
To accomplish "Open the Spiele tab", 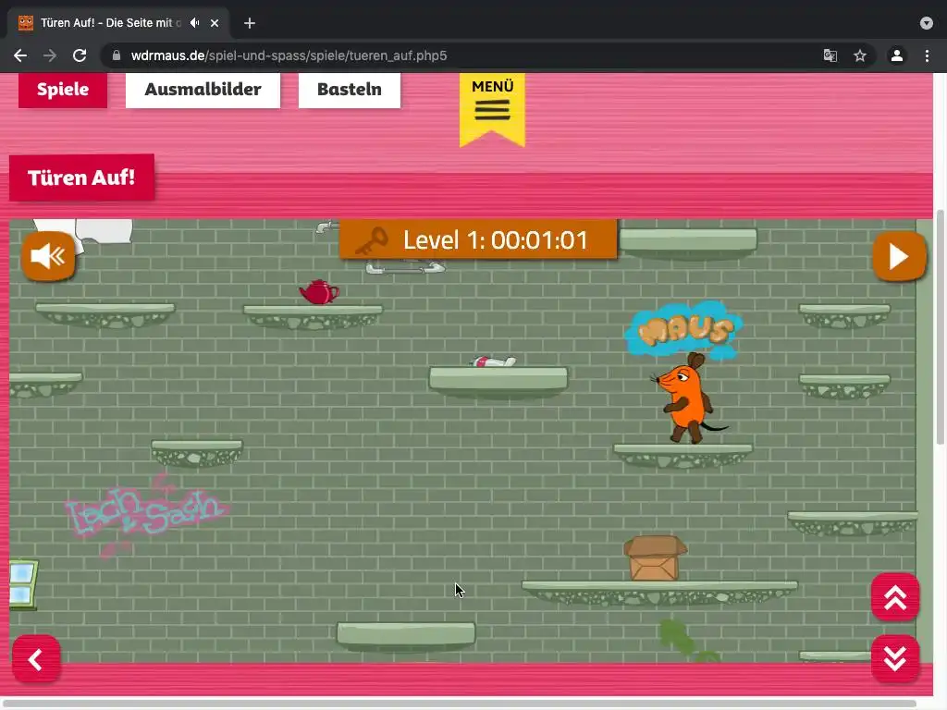I will pyautogui.click(x=63, y=90).
